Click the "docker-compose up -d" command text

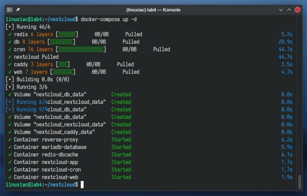click(x=107, y=19)
